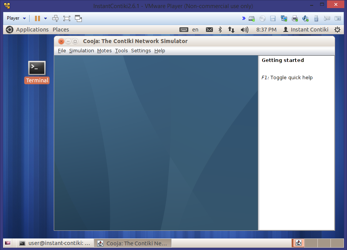Open the Bluetooth indicator menu
Image resolution: width=347 pixels, height=250 pixels.
coord(220,30)
